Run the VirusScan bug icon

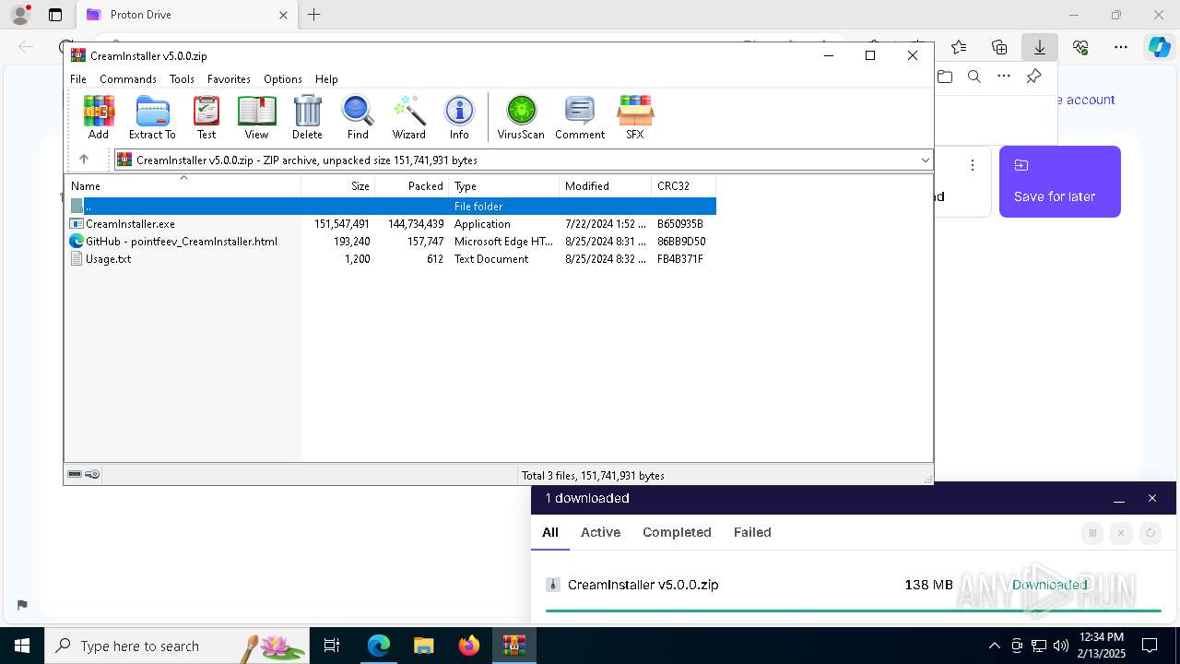521,117
